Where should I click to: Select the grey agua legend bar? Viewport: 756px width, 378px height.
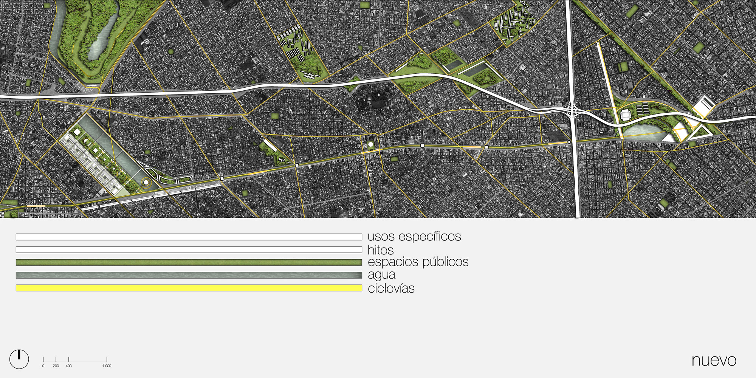pos(189,275)
